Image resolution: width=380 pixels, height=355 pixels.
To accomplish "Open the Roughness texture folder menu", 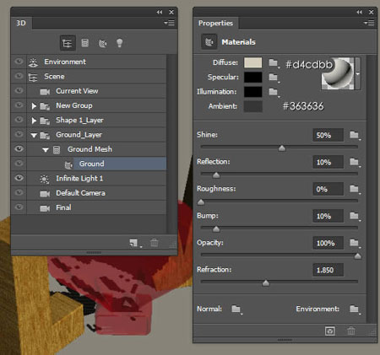I will pos(355,189).
